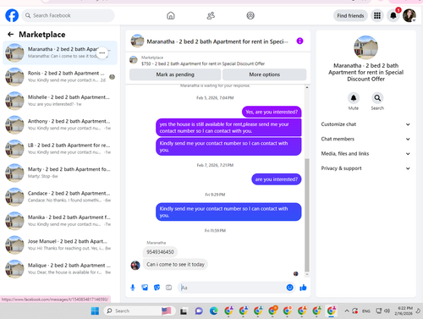Click the Facebook logo
Screen dimensions: 423x319
coord(12,15)
